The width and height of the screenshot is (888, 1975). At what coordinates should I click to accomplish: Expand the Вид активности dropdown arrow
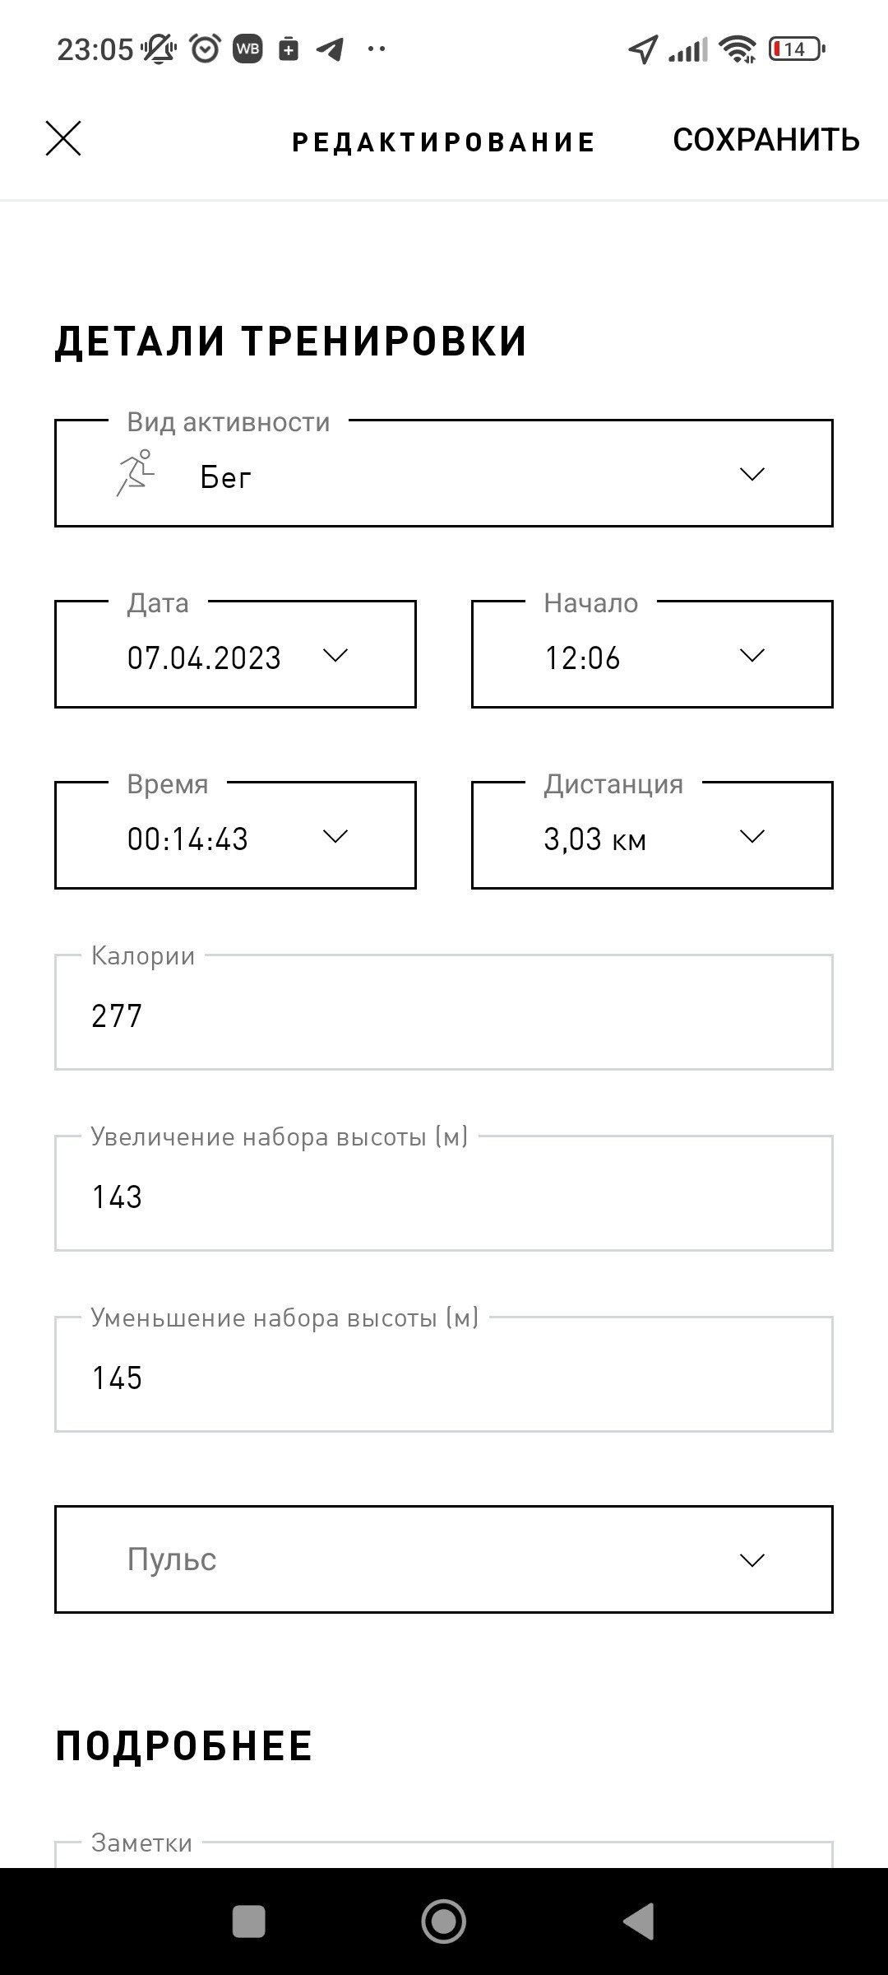[752, 474]
